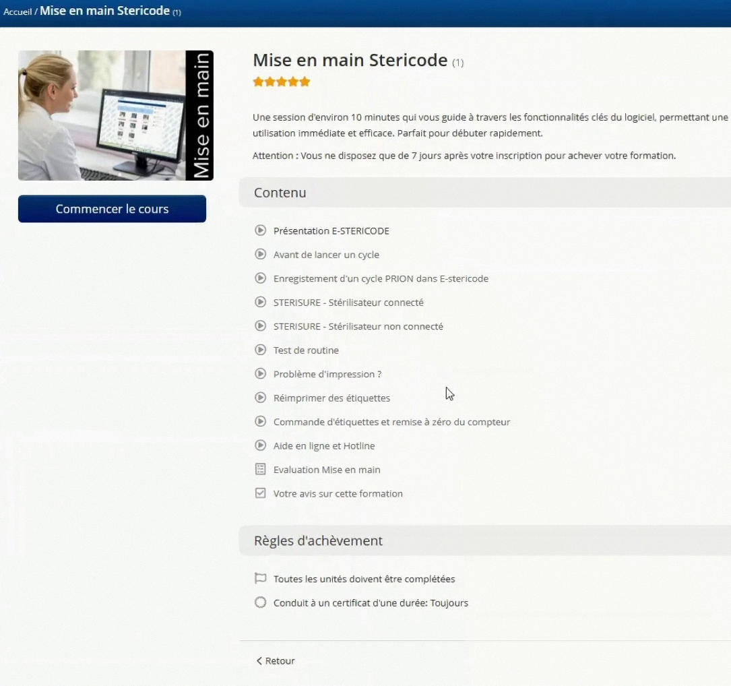Click the five-star rating under course title
The image size is (731, 686).
tap(282, 82)
